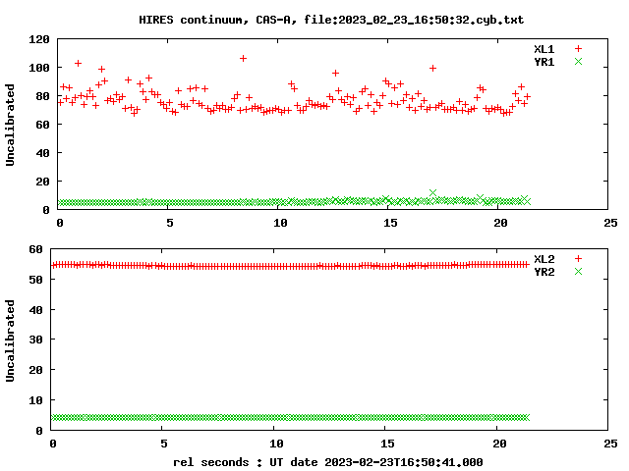629x471 pixels.
Task: Click the 'rel seconds : UT date' axis caption
Action: (x=327, y=462)
